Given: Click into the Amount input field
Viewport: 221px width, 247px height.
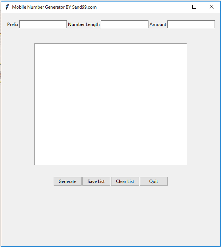Looking at the screenshot, I should (191, 24).
